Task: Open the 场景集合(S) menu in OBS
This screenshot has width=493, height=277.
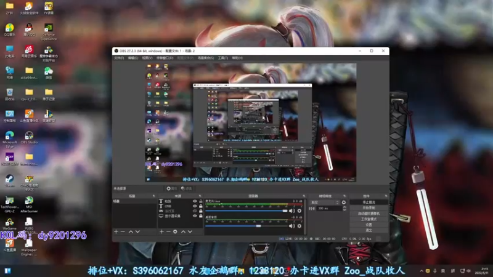Action: 206,58
